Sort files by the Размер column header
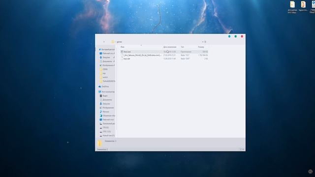Viewport: 315px width, 177px height. [201, 47]
